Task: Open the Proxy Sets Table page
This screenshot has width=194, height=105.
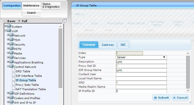Action: point(27,85)
